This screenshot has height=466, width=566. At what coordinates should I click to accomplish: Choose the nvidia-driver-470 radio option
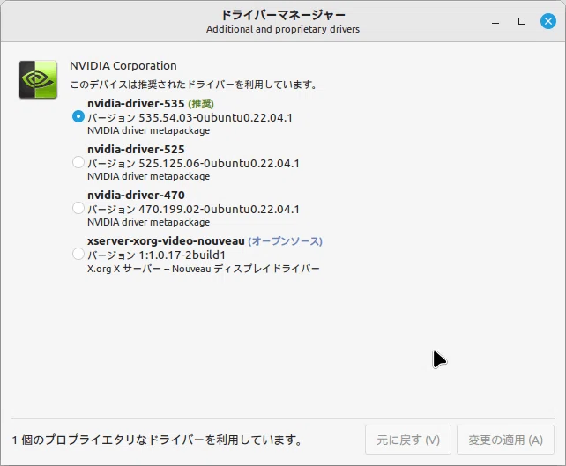(78, 208)
